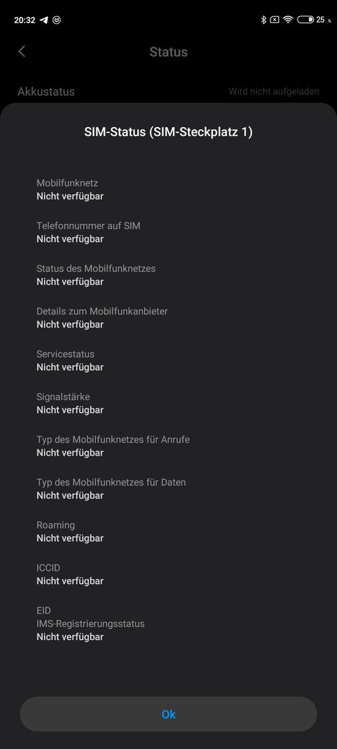Tap the Signalstärke entry

pyautogui.click(x=168, y=403)
